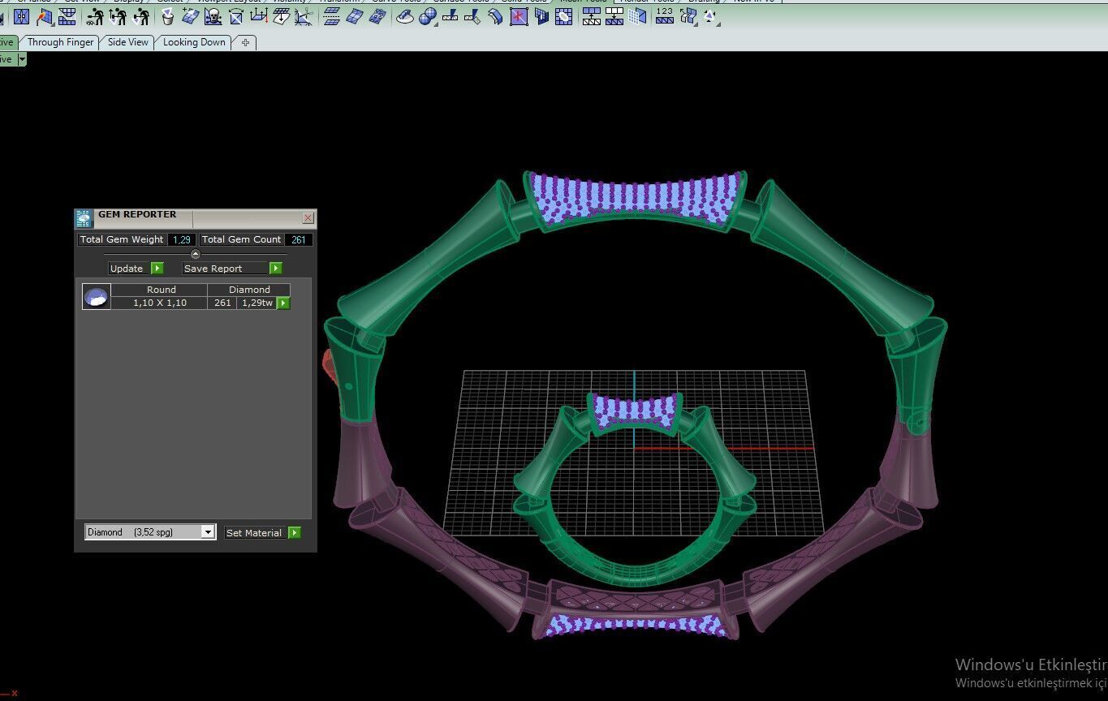Click the exploded mesh blocks icon
The image size is (1108, 701).
coord(688,16)
